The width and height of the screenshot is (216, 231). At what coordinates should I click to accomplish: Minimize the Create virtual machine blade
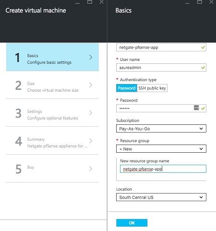[x=77, y=2]
